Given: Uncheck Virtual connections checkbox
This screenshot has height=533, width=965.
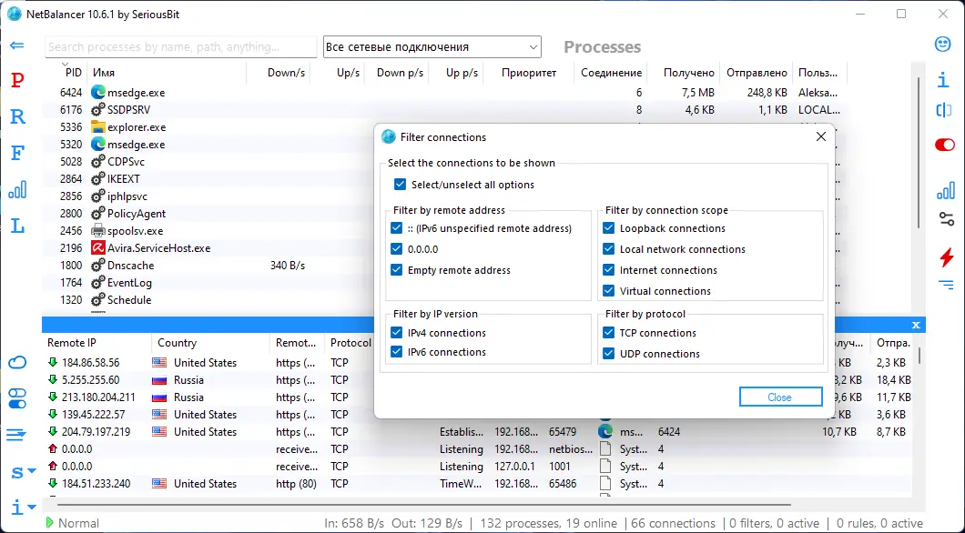Looking at the screenshot, I should 609,291.
